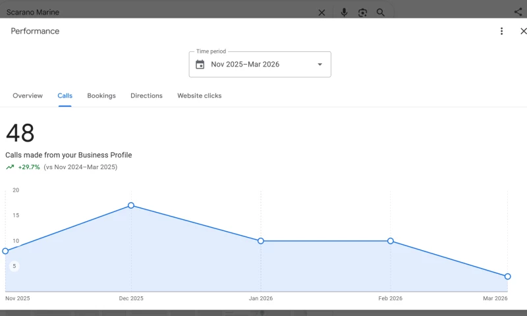Click the y-axis value 20
This screenshot has width=527, height=316.
pos(16,190)
